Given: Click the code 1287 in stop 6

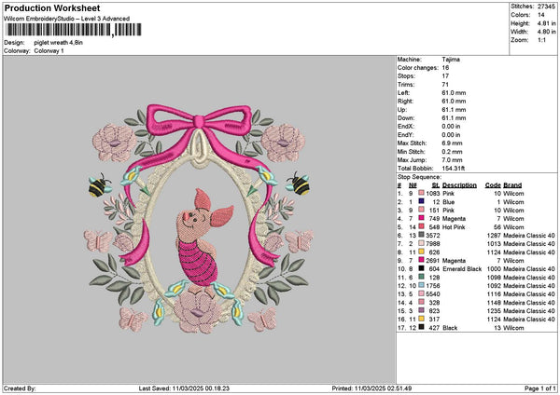Looking at the screenshot, I should (x=494, y=236).
